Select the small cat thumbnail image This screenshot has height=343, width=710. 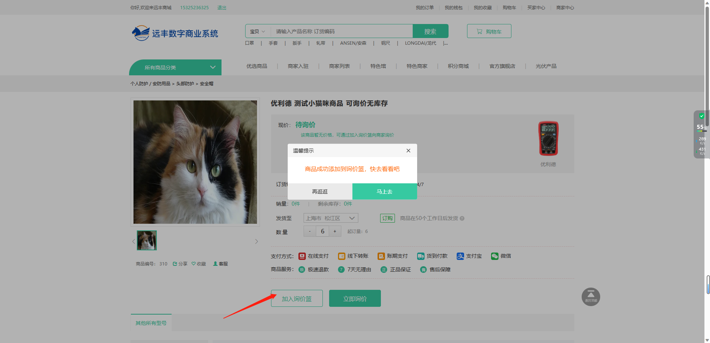click(147, 240)
